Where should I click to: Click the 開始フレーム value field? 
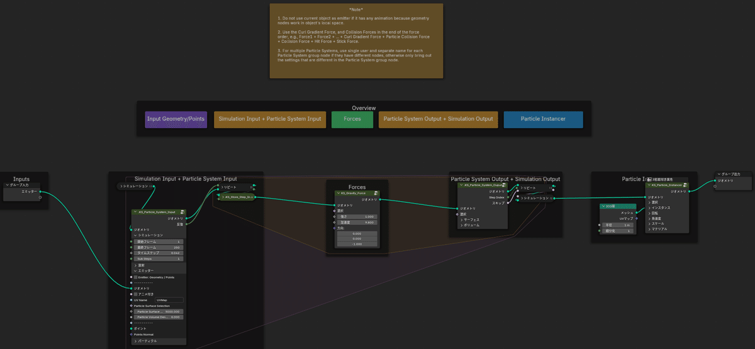159,241
